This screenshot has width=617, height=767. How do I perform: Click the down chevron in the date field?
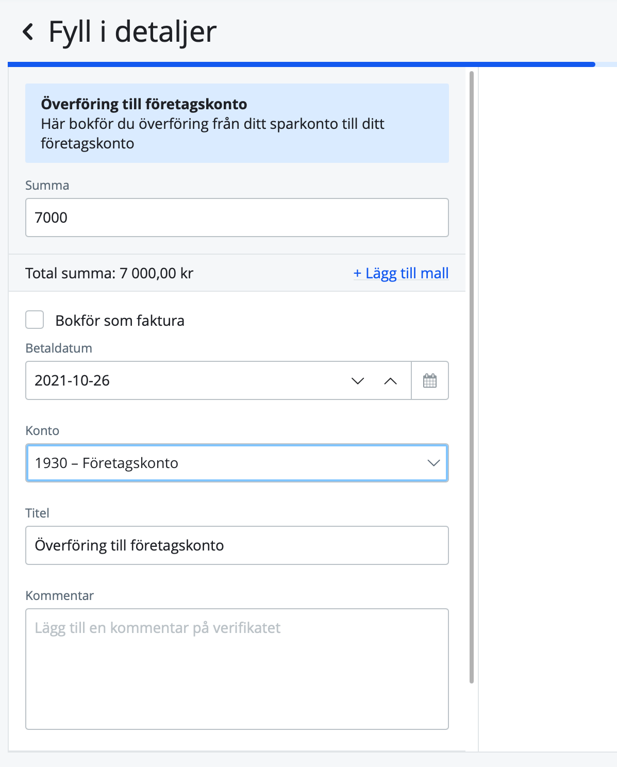357,381
